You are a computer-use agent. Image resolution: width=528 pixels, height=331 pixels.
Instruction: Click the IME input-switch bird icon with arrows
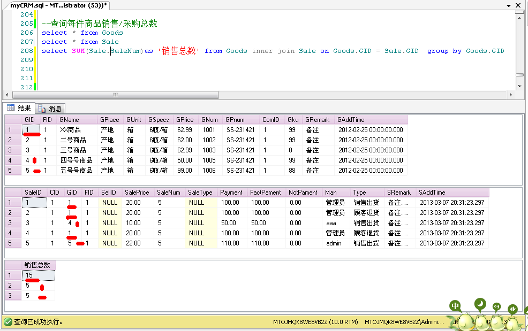pyautogui.click(x=513, y=309)
